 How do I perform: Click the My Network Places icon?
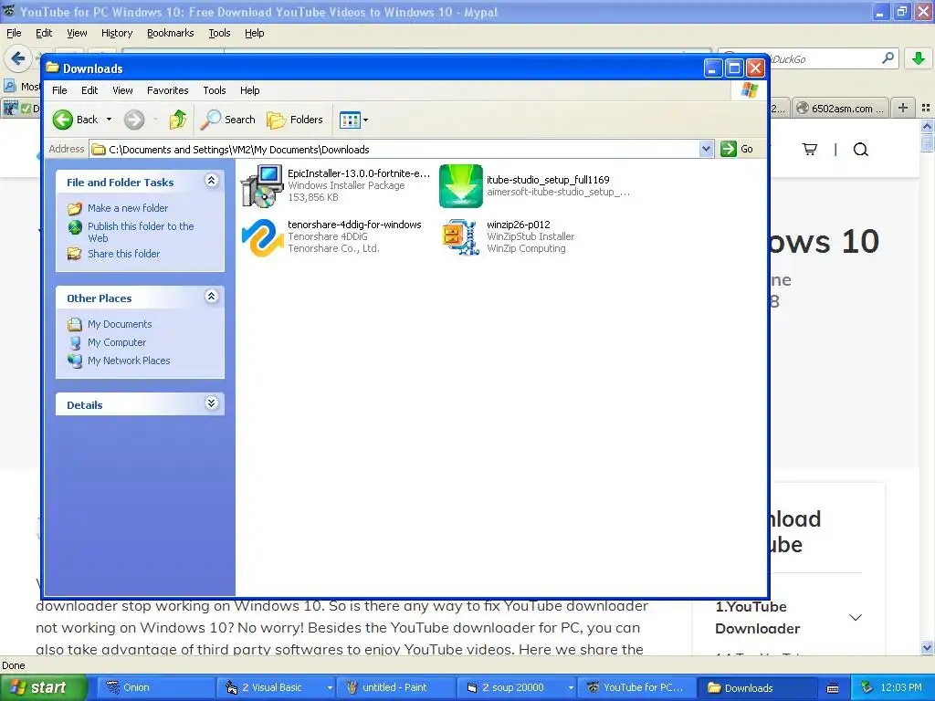75,361
